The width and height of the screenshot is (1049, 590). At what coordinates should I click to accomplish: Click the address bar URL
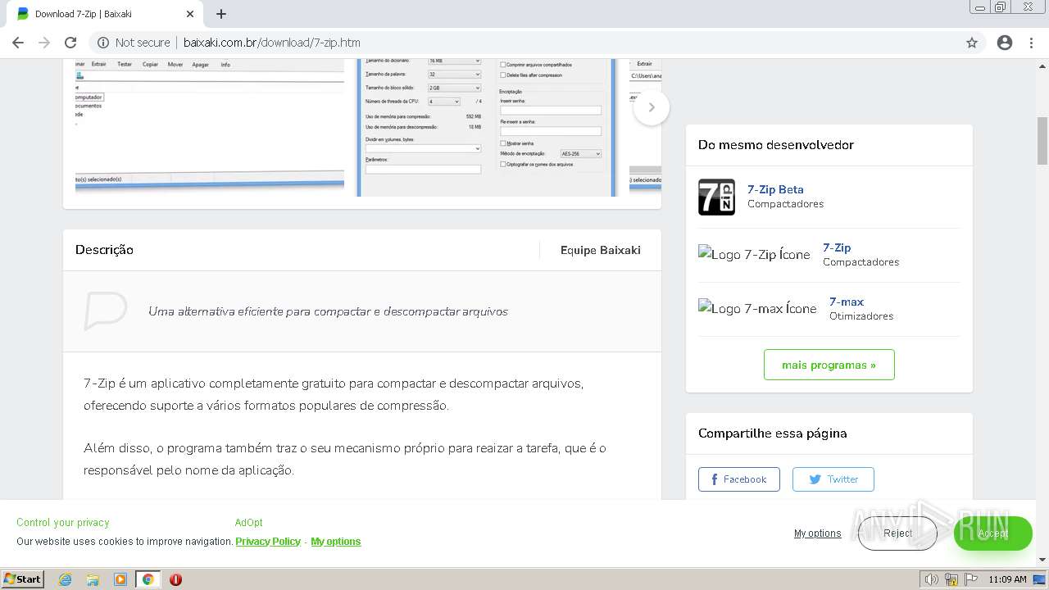click(x=271, y=43)
